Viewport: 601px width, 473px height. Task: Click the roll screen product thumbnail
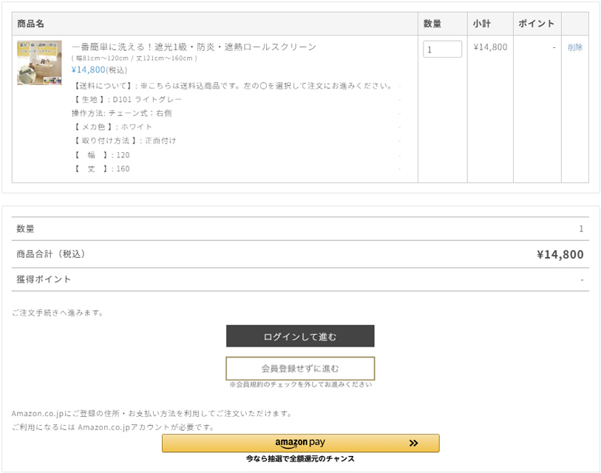(39, 63)
